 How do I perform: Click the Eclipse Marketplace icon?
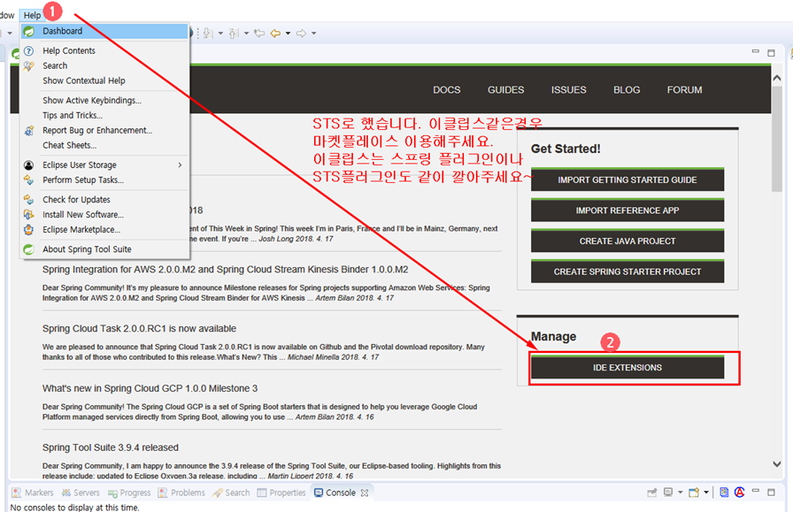(29, 229)
